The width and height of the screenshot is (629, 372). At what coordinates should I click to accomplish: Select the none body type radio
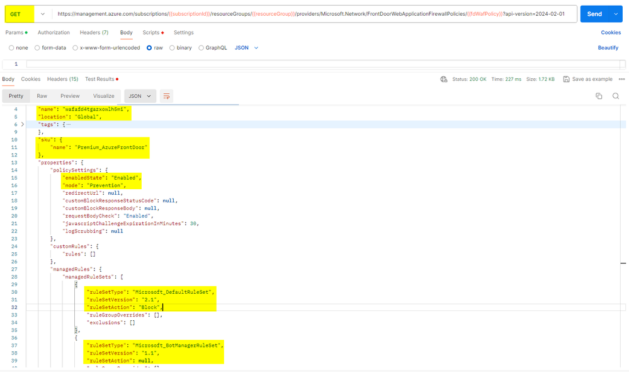[11, 48]
